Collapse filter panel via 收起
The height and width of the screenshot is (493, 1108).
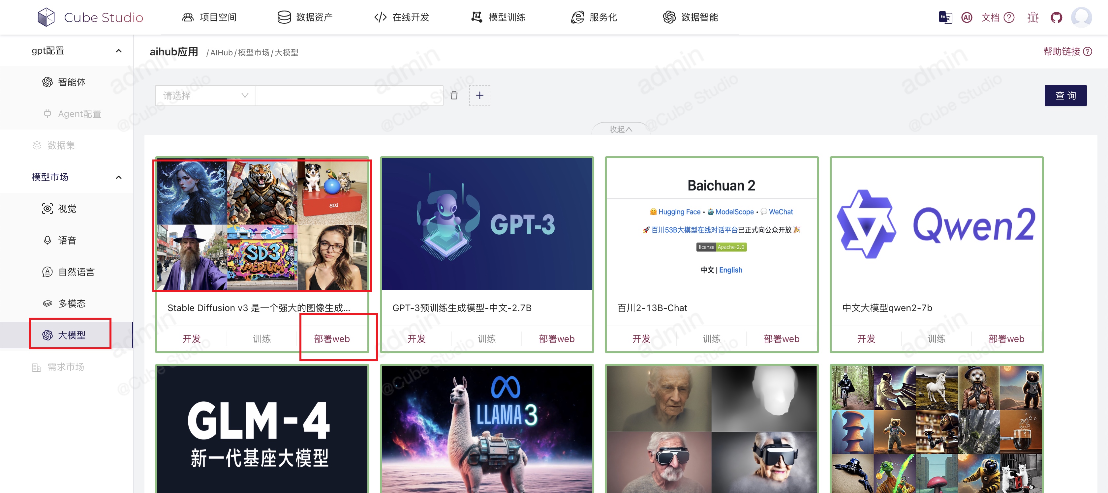click(x=620, y=129)
